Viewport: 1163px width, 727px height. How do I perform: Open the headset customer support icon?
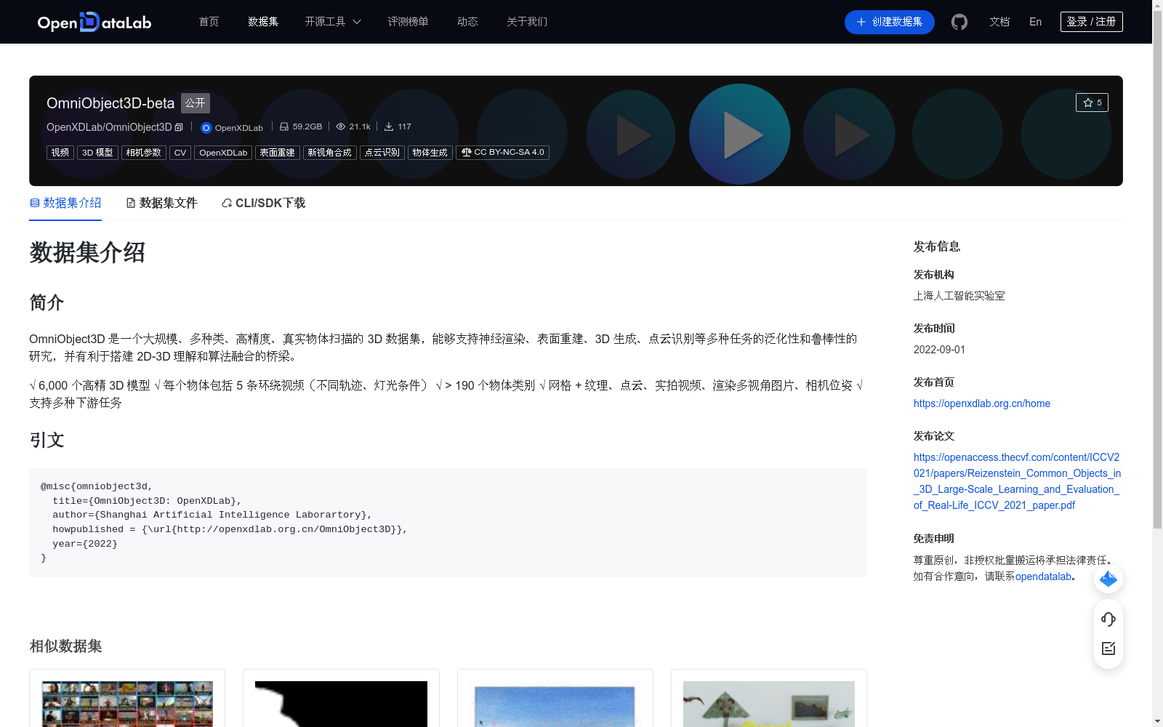1108,619
